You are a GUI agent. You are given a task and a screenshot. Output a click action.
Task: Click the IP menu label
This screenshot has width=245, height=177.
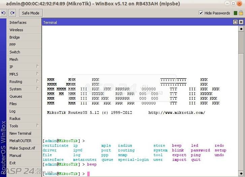[11, 67]
